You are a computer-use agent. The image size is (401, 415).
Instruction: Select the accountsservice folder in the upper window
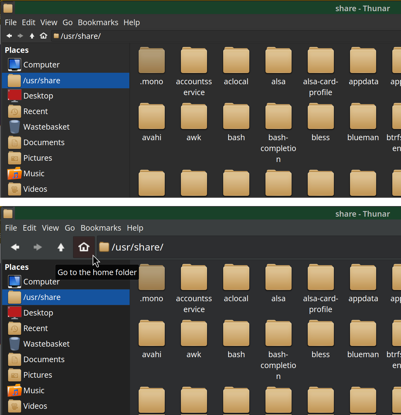[x=194, y=72]
